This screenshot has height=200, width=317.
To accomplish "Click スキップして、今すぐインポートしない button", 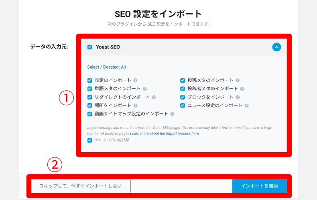I will click(81, 186).
